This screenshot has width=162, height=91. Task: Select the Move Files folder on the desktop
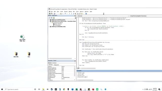coord(16,55)
